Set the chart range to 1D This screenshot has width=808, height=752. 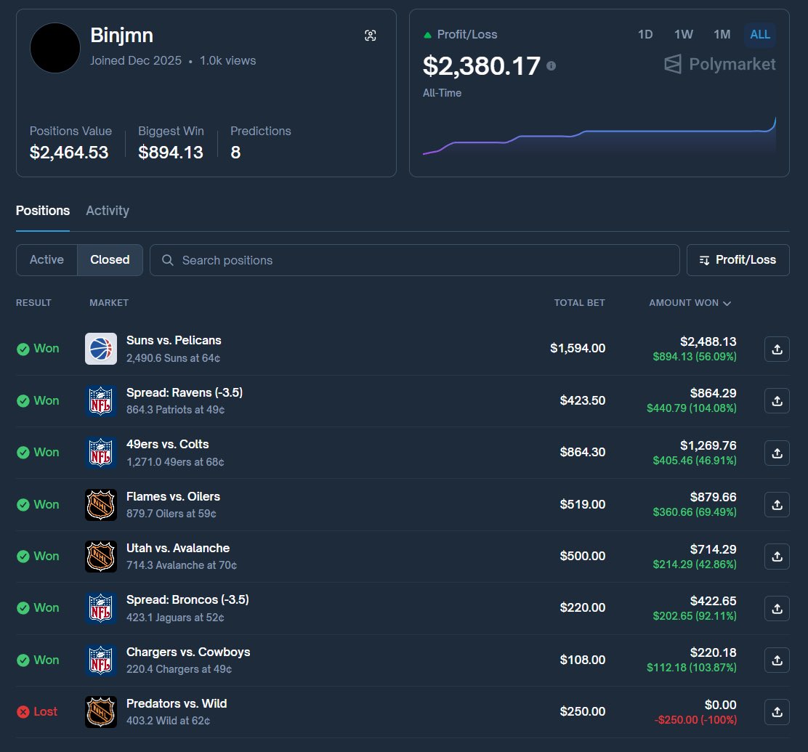point(645,35)
